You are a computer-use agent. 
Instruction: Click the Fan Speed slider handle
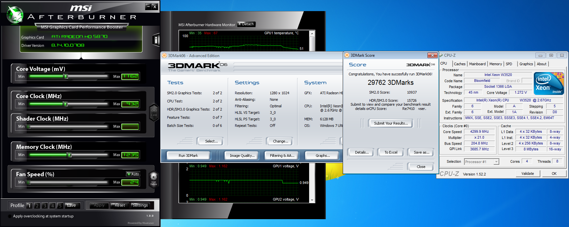point(29,182)
